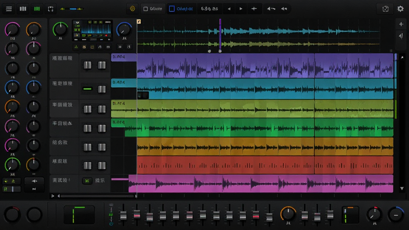Click the small horizontal slider in the top toolbar
Screen dimensions: 409x230
72,9
